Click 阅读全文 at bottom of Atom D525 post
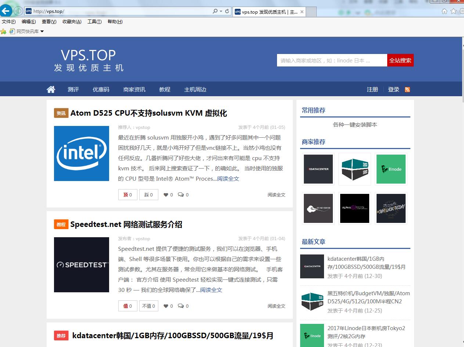The width and height of the screenshot is (464, 347). (x=276, y=195)
